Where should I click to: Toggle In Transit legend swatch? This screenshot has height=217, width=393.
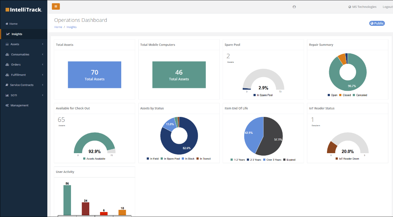[x=198, y=159]
